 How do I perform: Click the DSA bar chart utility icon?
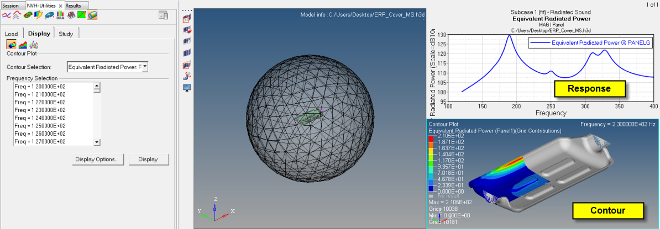click(60, 15)
